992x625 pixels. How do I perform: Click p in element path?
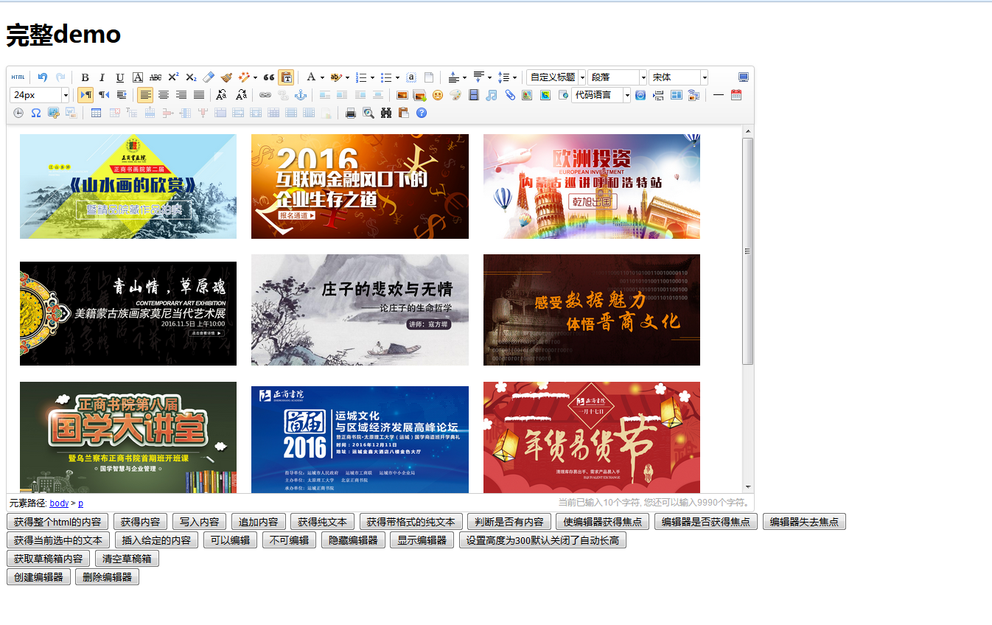[81, 503]
